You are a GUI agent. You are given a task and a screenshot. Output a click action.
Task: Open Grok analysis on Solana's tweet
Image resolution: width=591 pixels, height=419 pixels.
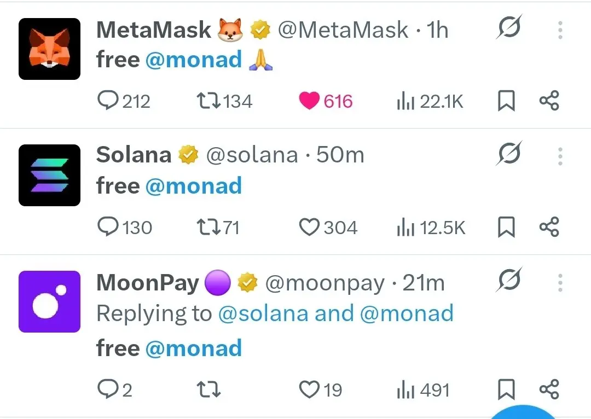point(508,154)
